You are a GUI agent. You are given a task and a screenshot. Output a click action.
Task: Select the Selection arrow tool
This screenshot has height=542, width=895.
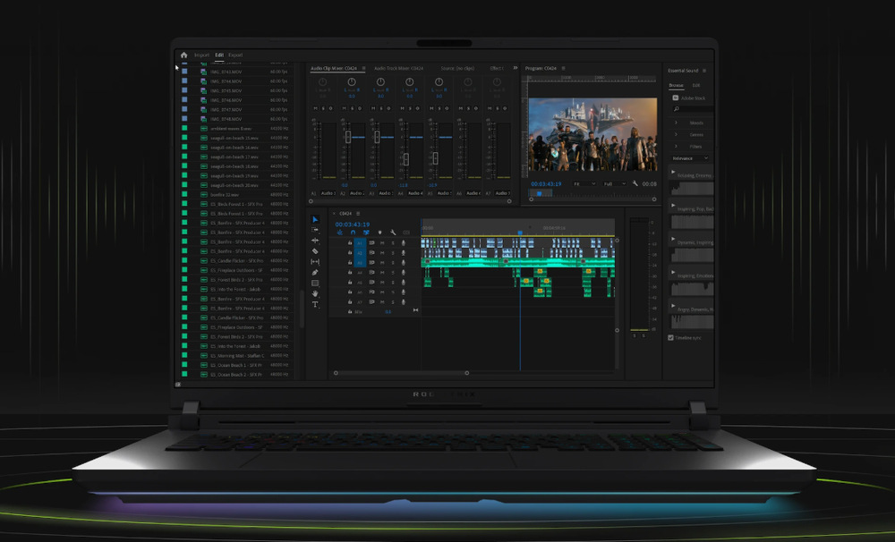pos(315,219)
